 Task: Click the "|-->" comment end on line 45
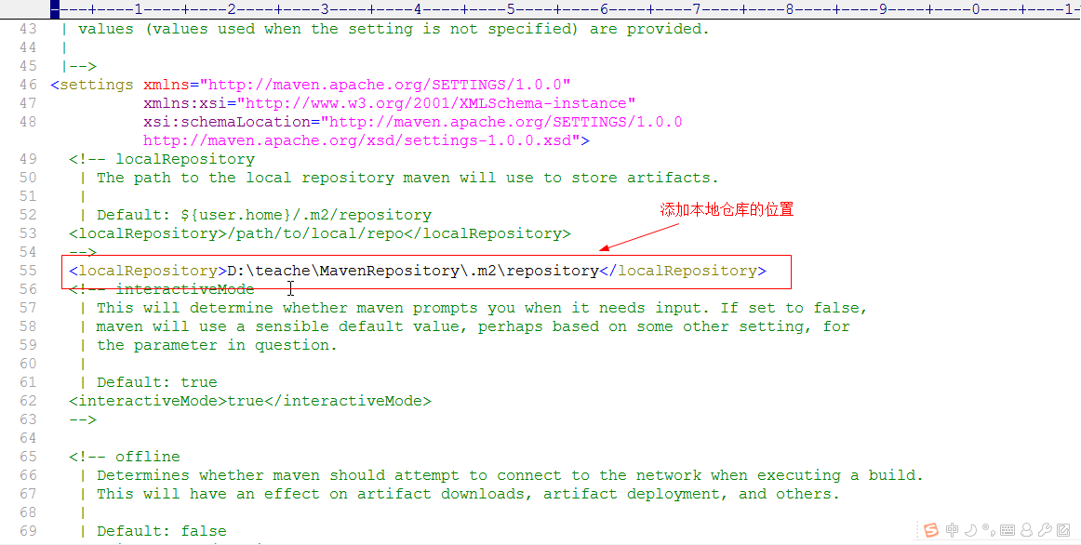tap(78, 66)
